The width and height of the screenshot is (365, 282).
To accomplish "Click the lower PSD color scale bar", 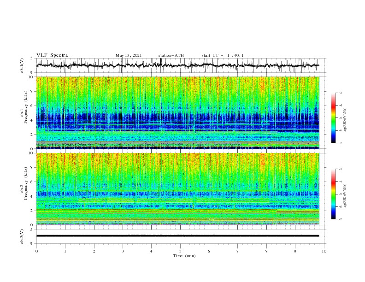I will click(334, 194).
